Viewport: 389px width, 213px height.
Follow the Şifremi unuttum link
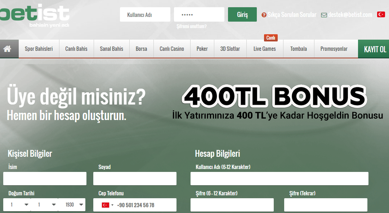pos(192,26)
